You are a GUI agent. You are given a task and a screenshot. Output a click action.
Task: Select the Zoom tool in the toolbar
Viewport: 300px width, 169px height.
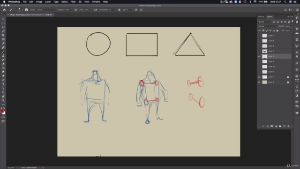[x=3, y=100]
